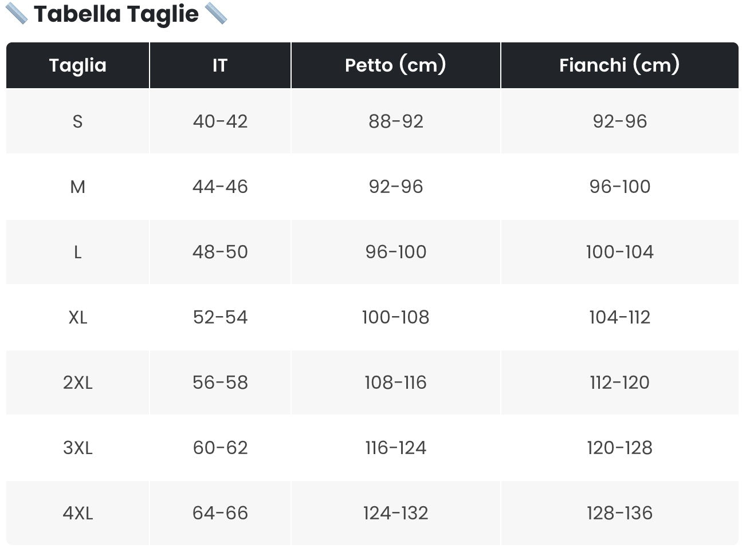Click the chest value 100-108
This screenshot has width=742, height=548.
(396, 317)
